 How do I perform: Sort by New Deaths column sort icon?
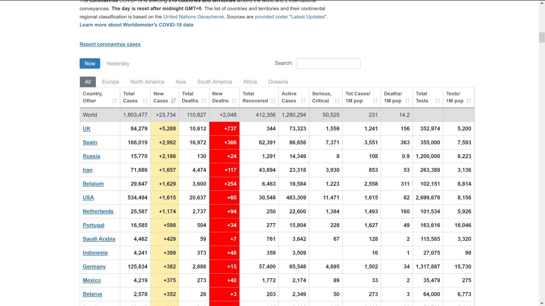coord(234,101)
